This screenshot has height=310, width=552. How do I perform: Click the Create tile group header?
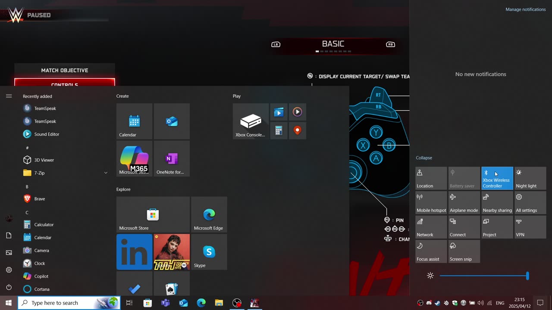point(122,96)
